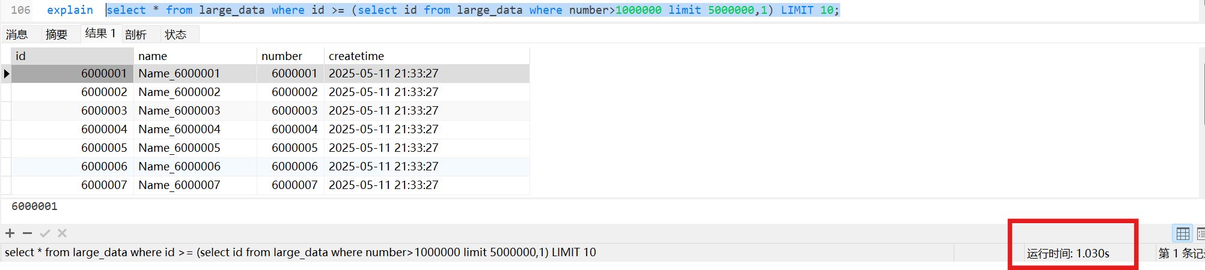Click the createtime column header
The width and height of the screenshot is (1205, 270).
(426, 56)
